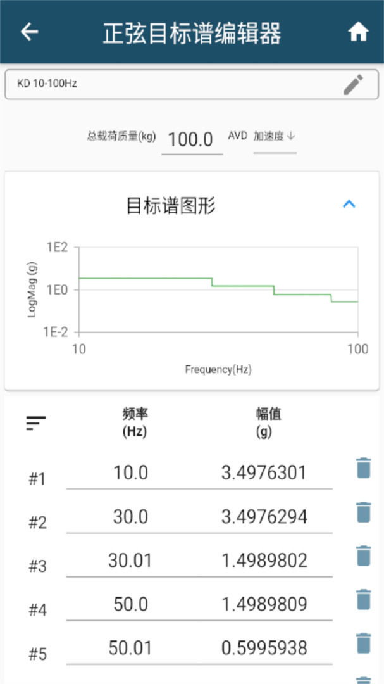Edit amplitude 1.4989809 in row #4

point(264,605)
